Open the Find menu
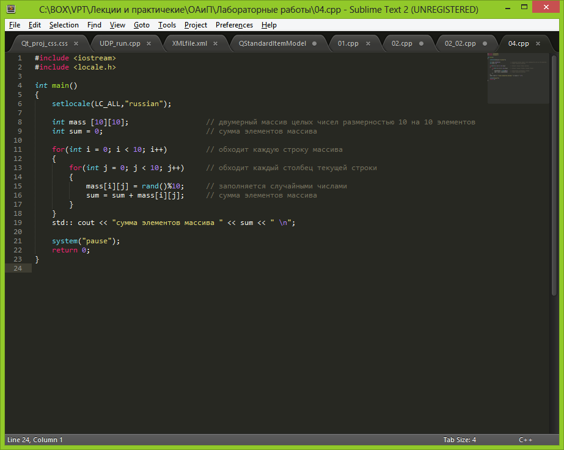 (x=94, y=25)
